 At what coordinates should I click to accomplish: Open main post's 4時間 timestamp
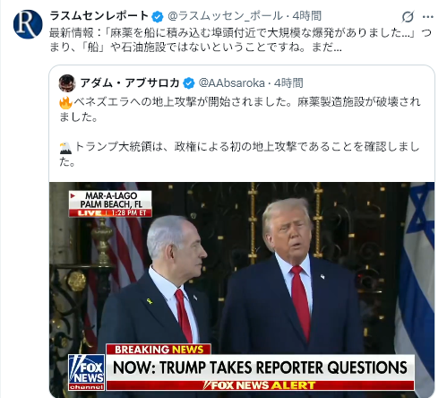coord(307,16)
